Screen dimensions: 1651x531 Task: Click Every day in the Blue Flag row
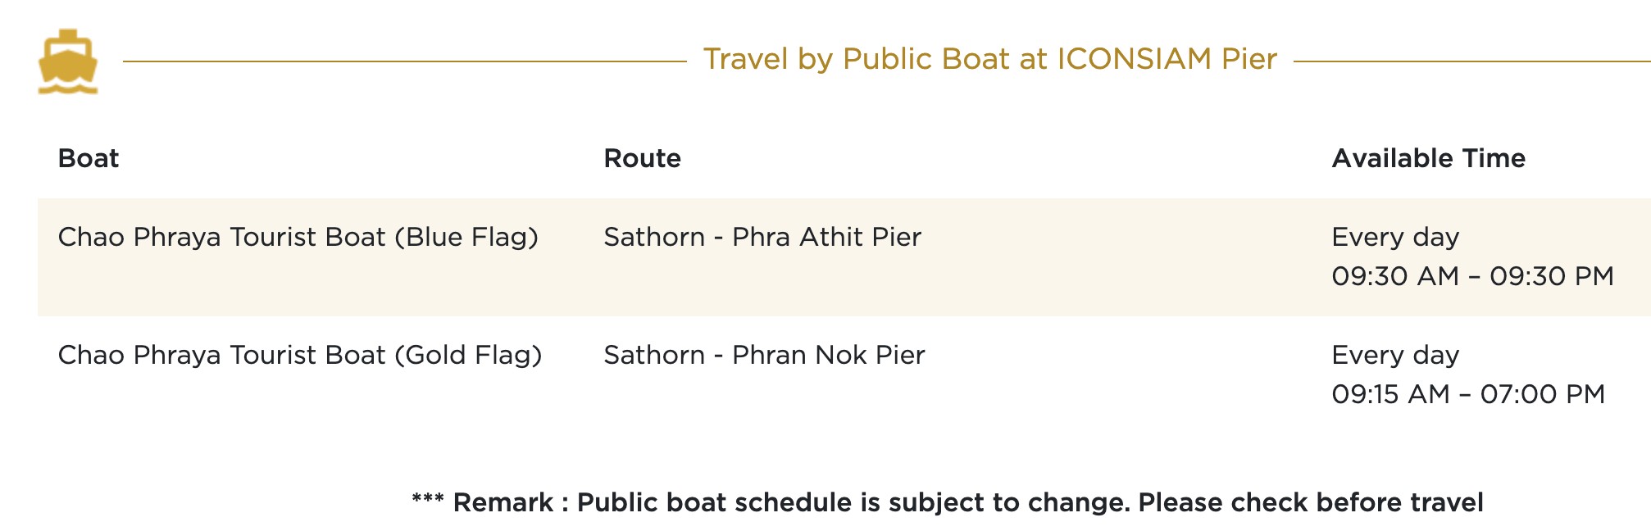[1395, 237]
